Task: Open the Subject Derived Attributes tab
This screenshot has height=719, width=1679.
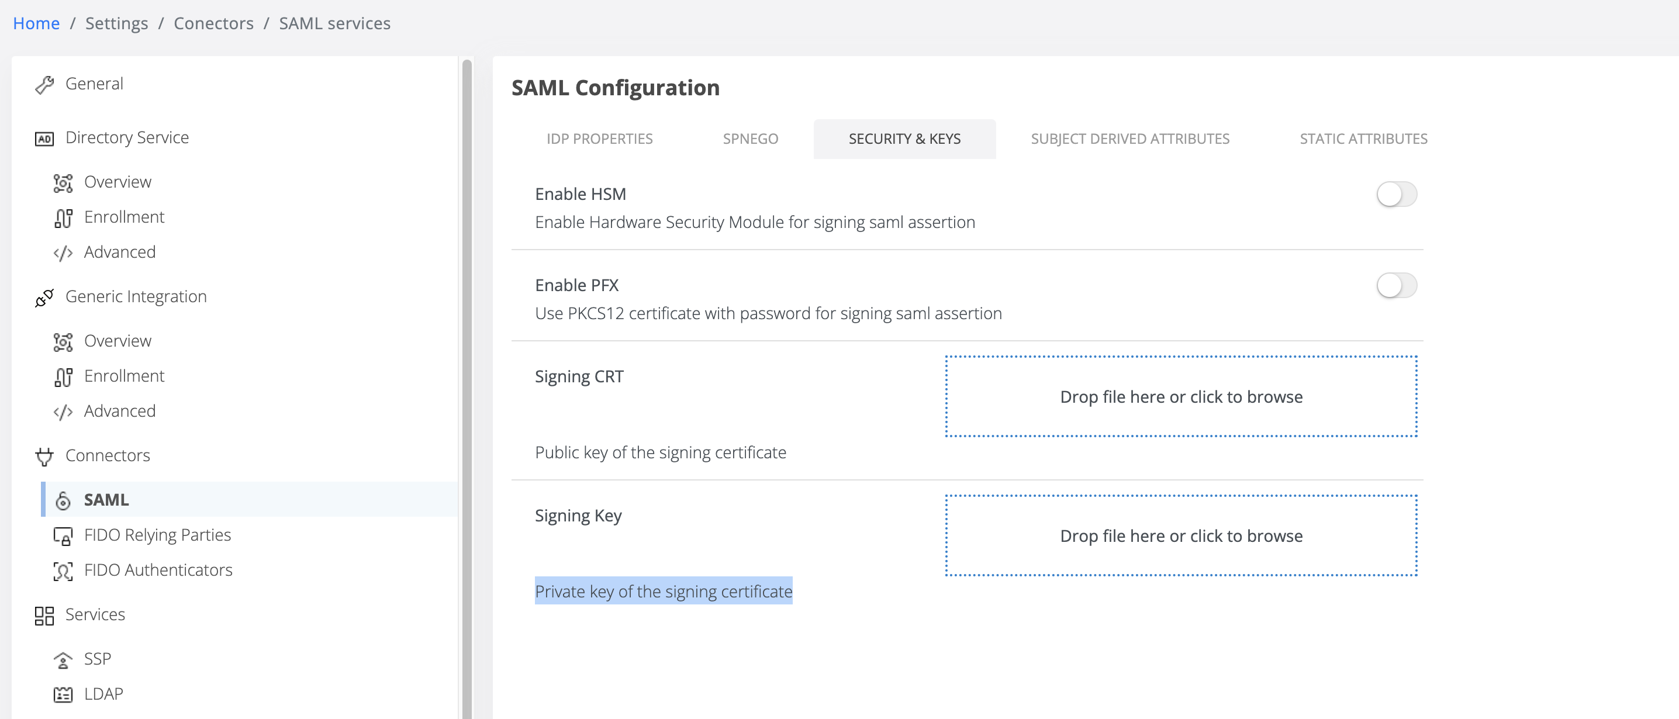Action: [1129, 139]
